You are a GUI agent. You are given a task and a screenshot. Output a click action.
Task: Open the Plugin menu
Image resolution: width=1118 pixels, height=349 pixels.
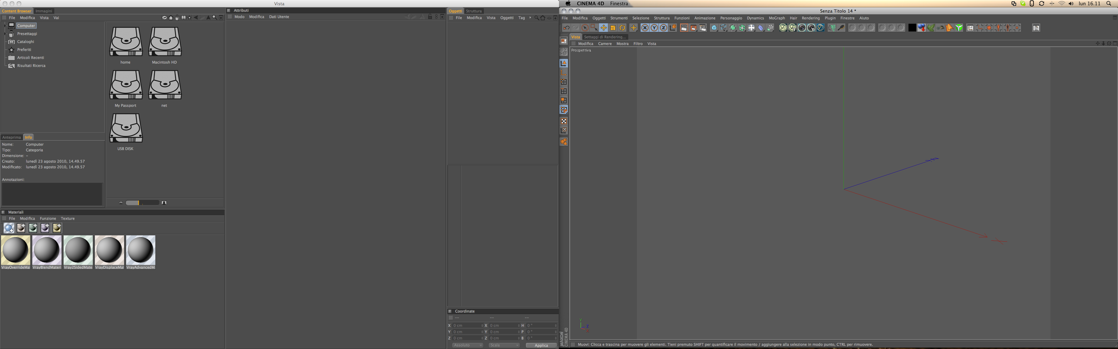[830, 18]
